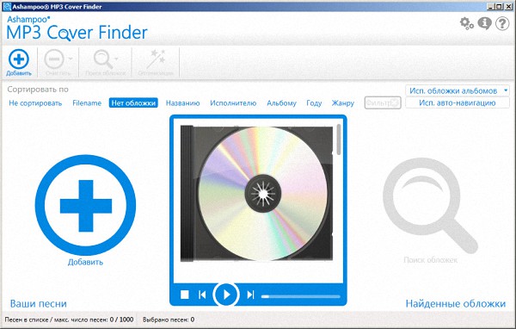Screen dimensions: 516x329
Task: Sort the songs by Filename
Action: (87, 103)
